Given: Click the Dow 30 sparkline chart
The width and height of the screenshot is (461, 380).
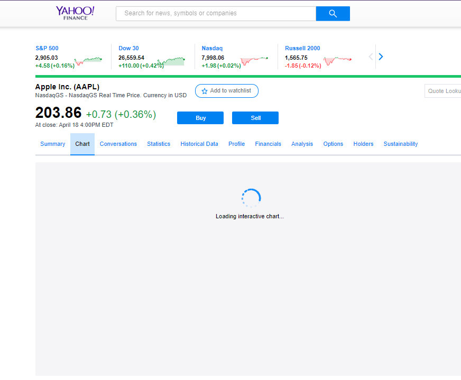Looking at the screenshot, I should tap(172, 60).
